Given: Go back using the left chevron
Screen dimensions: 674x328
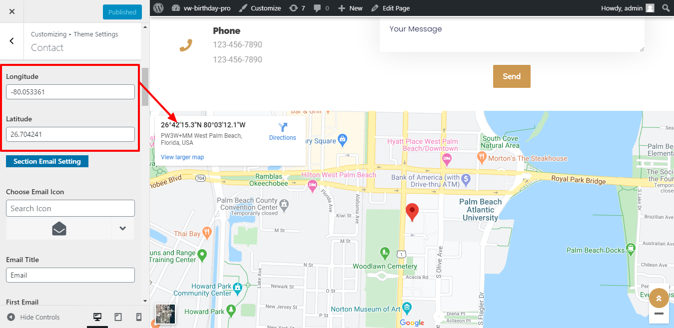Looking at the screenshot, I should 12,41.
